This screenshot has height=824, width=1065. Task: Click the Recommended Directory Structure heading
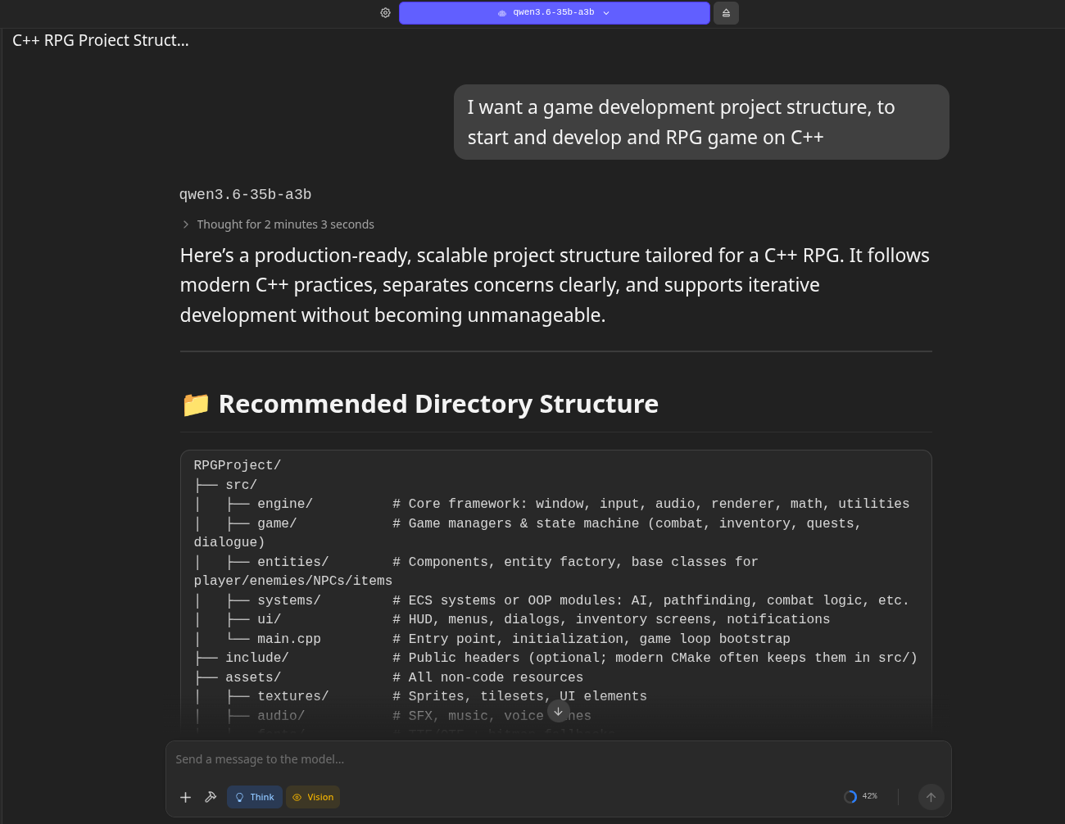pos(438,404)
